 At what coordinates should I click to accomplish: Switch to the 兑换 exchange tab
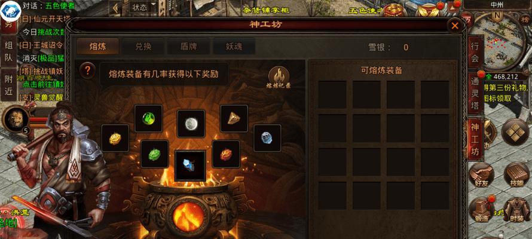tap(143, 47)
